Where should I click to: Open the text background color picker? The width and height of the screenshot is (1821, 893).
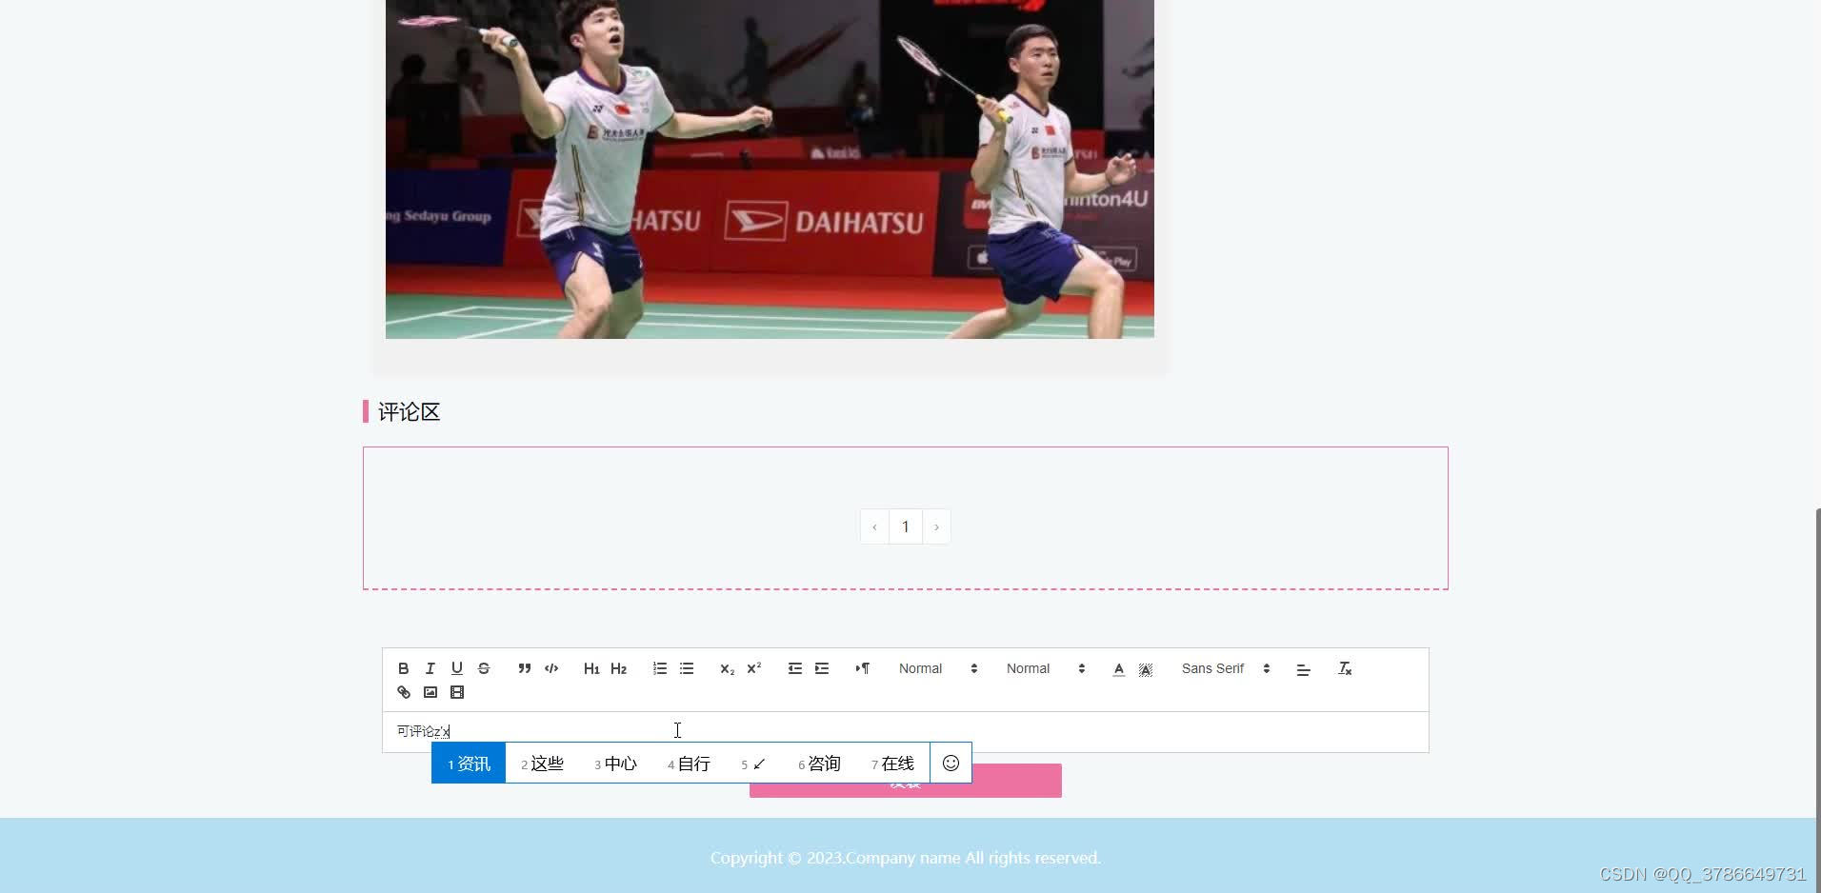(1146, 668)
